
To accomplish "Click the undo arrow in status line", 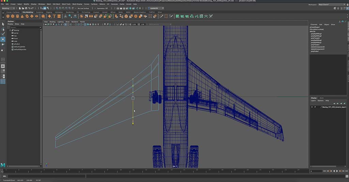I will pos(29,8).
